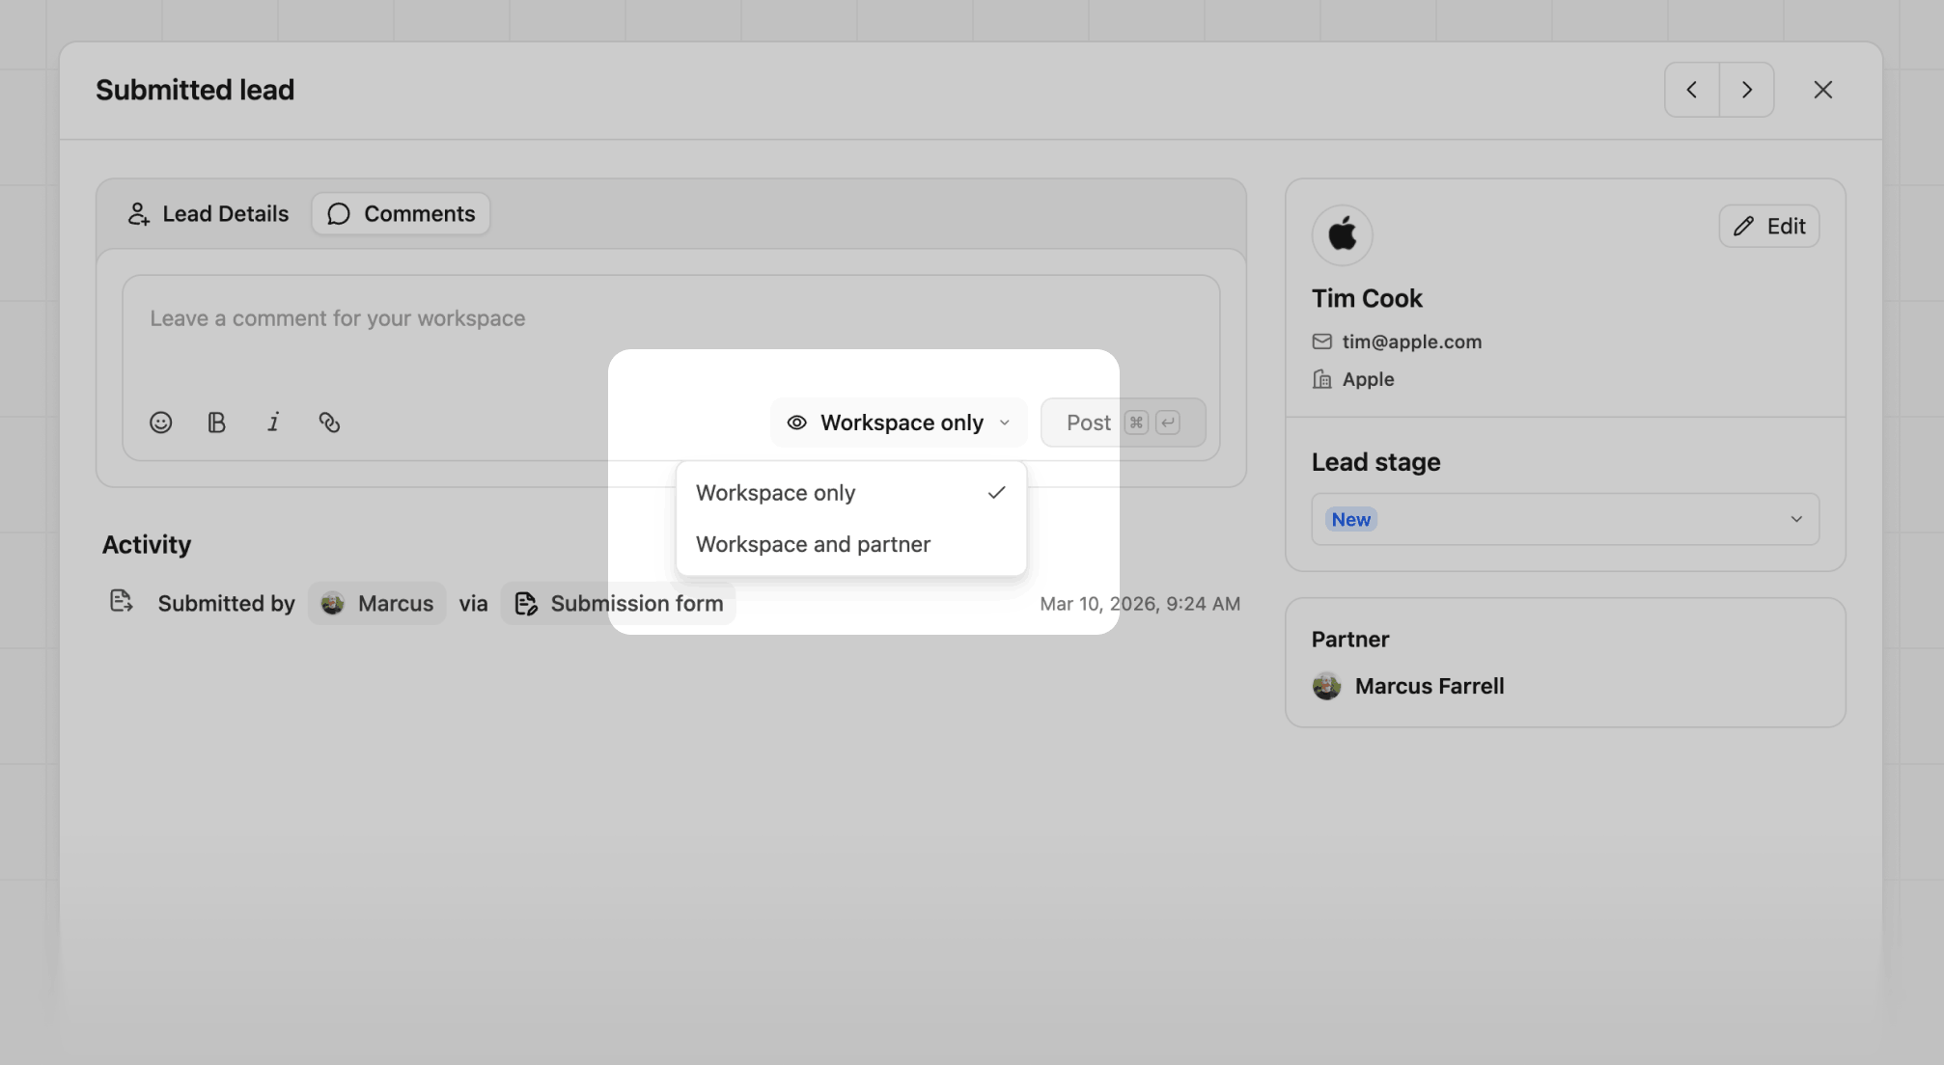Toggle italic formatting in comment
The width and height of the screenshot is (1944, 1065).
coord(273,423)
